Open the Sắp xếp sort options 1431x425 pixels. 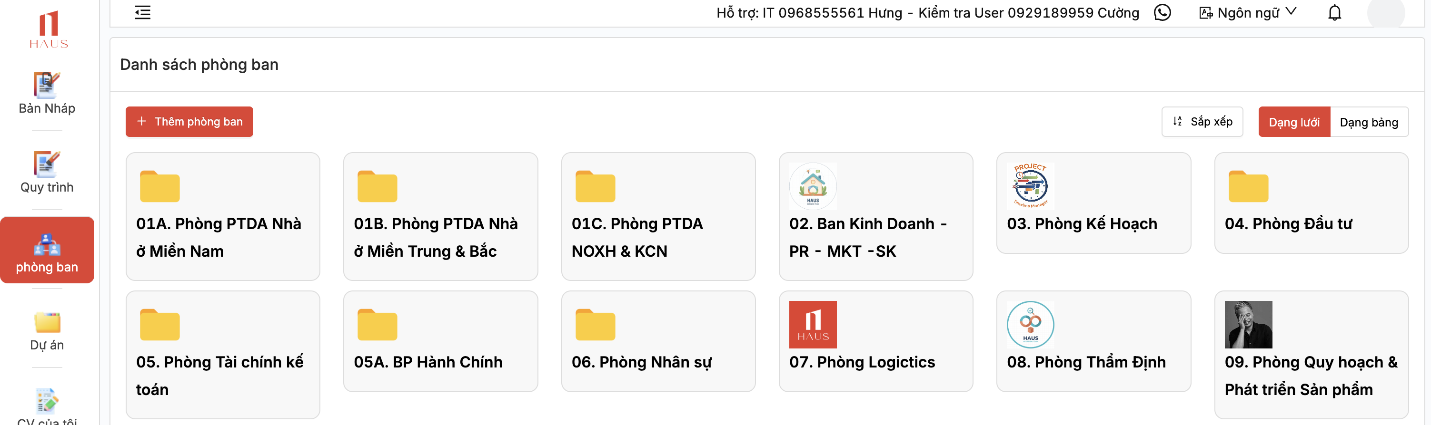pos(1202,122)
